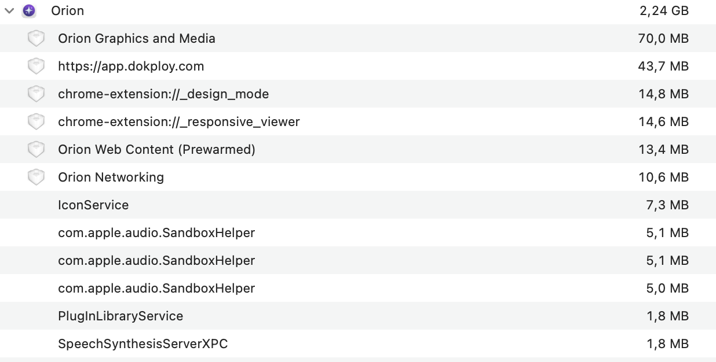Viewport: 716px width, 362px height.
Task: Click the 70,0 MB memory value
Action: [663, 39]
